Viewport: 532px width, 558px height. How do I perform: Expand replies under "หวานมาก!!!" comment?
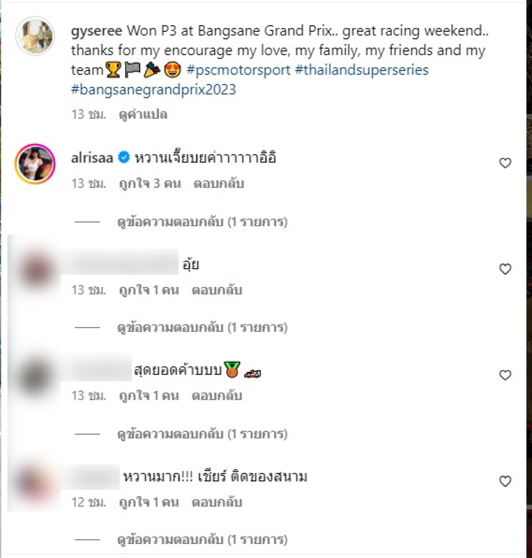(202, 539)
